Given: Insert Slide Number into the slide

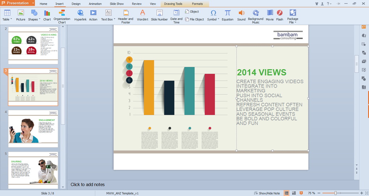Looking at the screenshot, I should pos(159,15).
